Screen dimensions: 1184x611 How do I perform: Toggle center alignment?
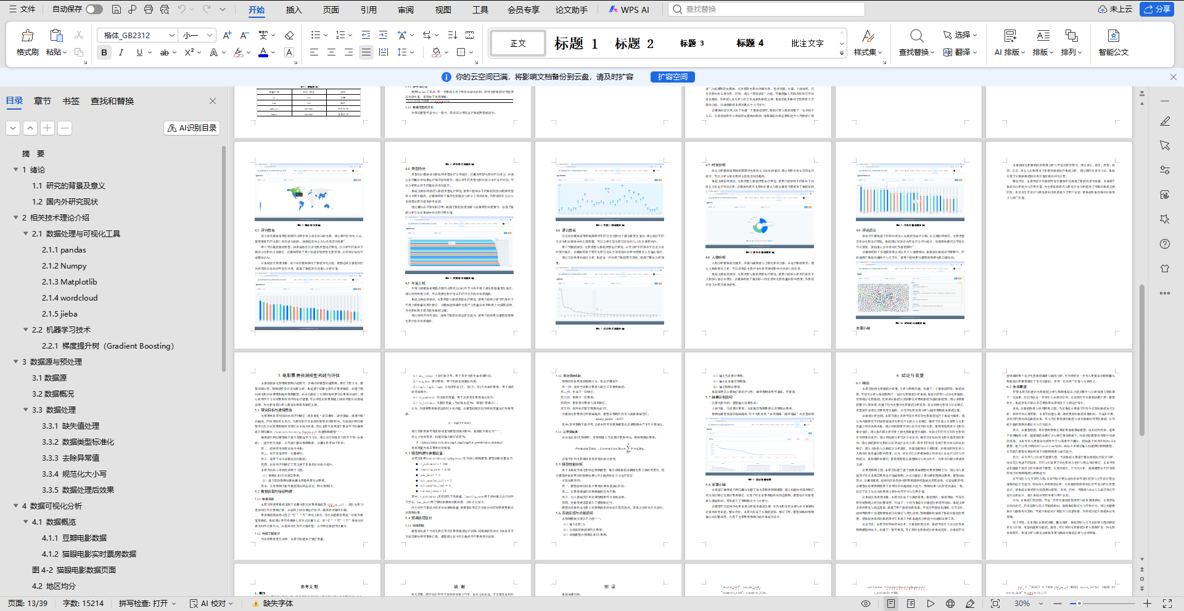[331, 52]
